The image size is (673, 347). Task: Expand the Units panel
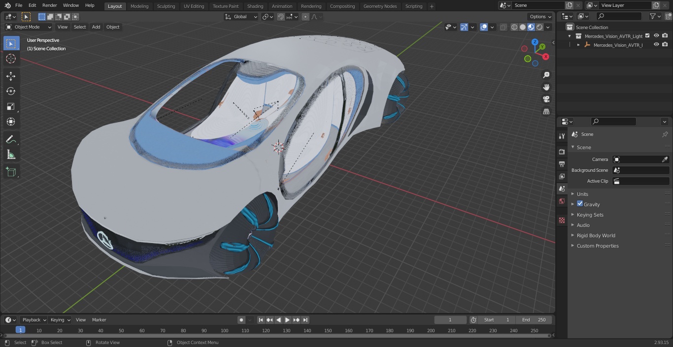(582, 194)
